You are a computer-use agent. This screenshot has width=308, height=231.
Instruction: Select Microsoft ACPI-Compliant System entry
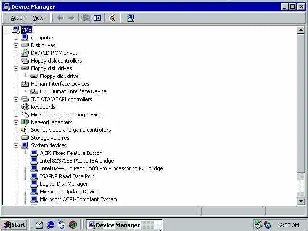tap(78, 199)
